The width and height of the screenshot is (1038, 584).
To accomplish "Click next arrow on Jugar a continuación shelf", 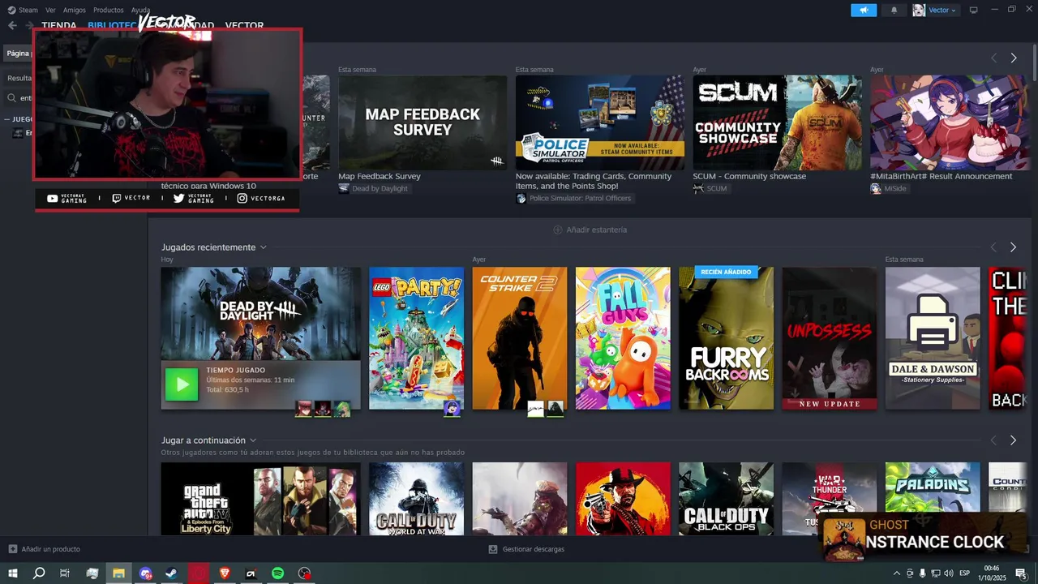I will click(x=1013, y=440).
